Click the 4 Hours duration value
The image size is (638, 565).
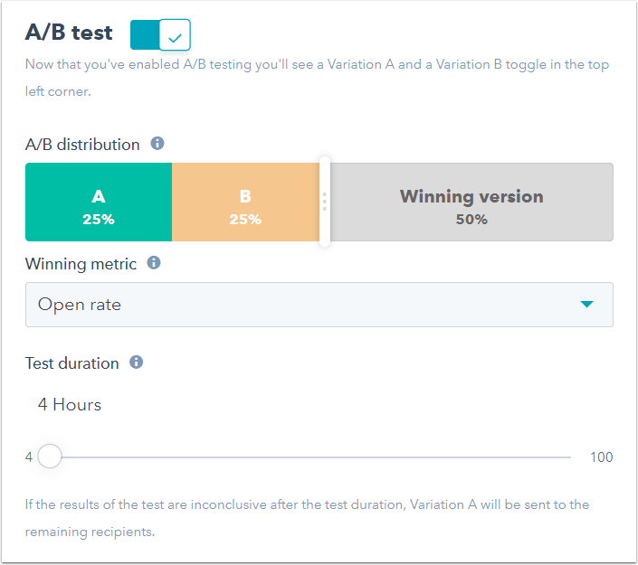(70, 404)
